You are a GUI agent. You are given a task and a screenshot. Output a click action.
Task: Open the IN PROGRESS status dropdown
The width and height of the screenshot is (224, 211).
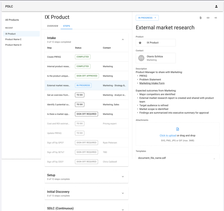[x=147, y=18]
